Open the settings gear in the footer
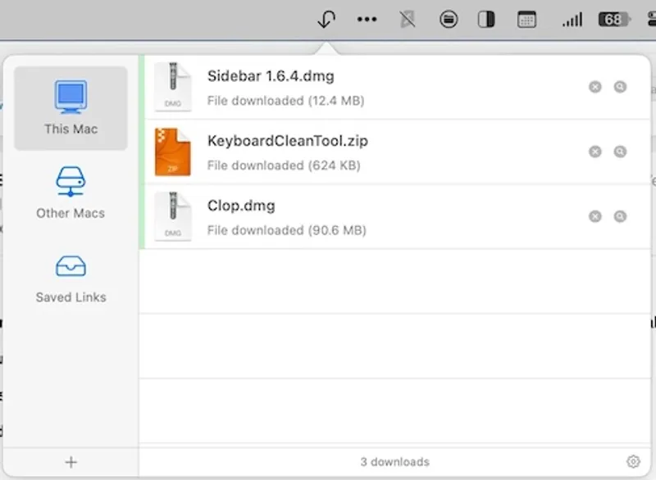 (x=633, y=462)
